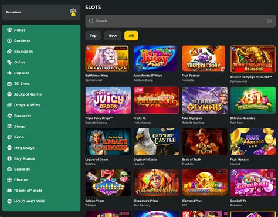Viewport: 278px width, 217px height.
Task: Select the All filter tab
Action: pos(131,36)
